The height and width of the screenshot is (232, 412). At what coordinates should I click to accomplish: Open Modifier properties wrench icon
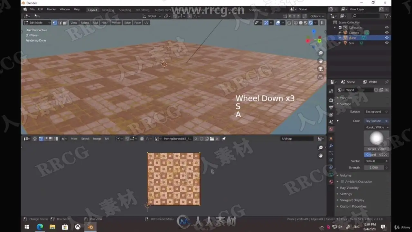coord(331,146)
